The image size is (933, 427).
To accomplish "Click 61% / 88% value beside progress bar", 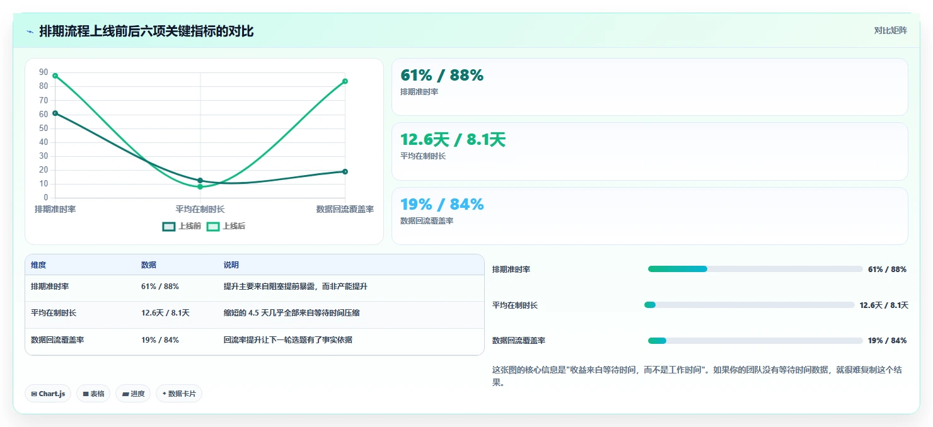I will pyautogui.click(x=887, y=270).
